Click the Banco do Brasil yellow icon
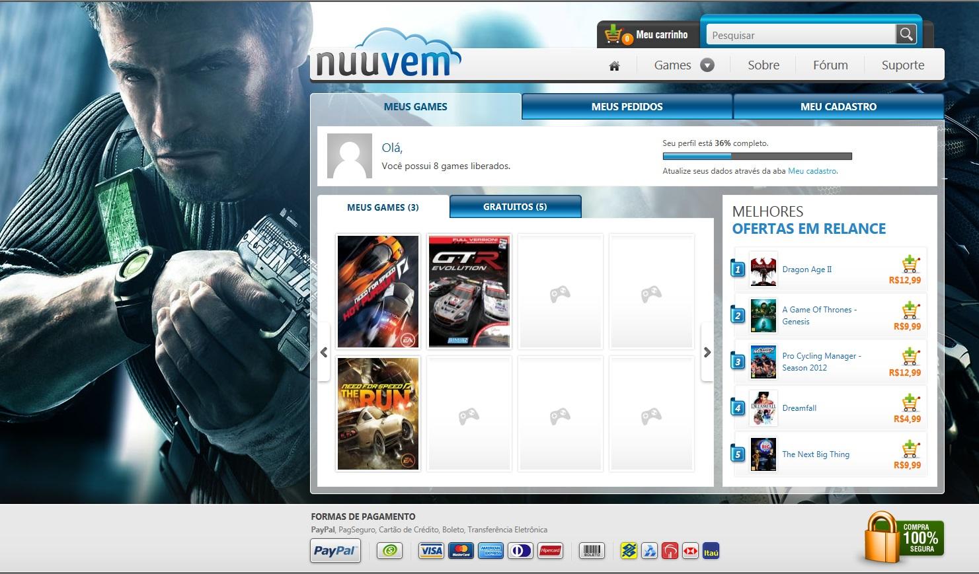Viewport: 979px width, 574px height. (x=629, y=550)
